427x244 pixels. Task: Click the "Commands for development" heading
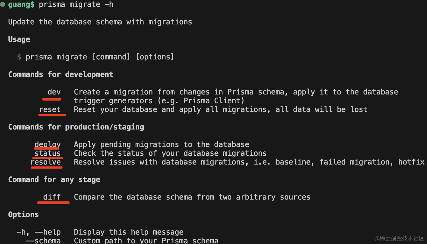[x=61, y=74]
